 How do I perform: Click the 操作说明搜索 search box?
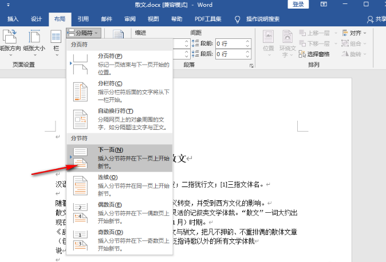(x=263, y=19)
